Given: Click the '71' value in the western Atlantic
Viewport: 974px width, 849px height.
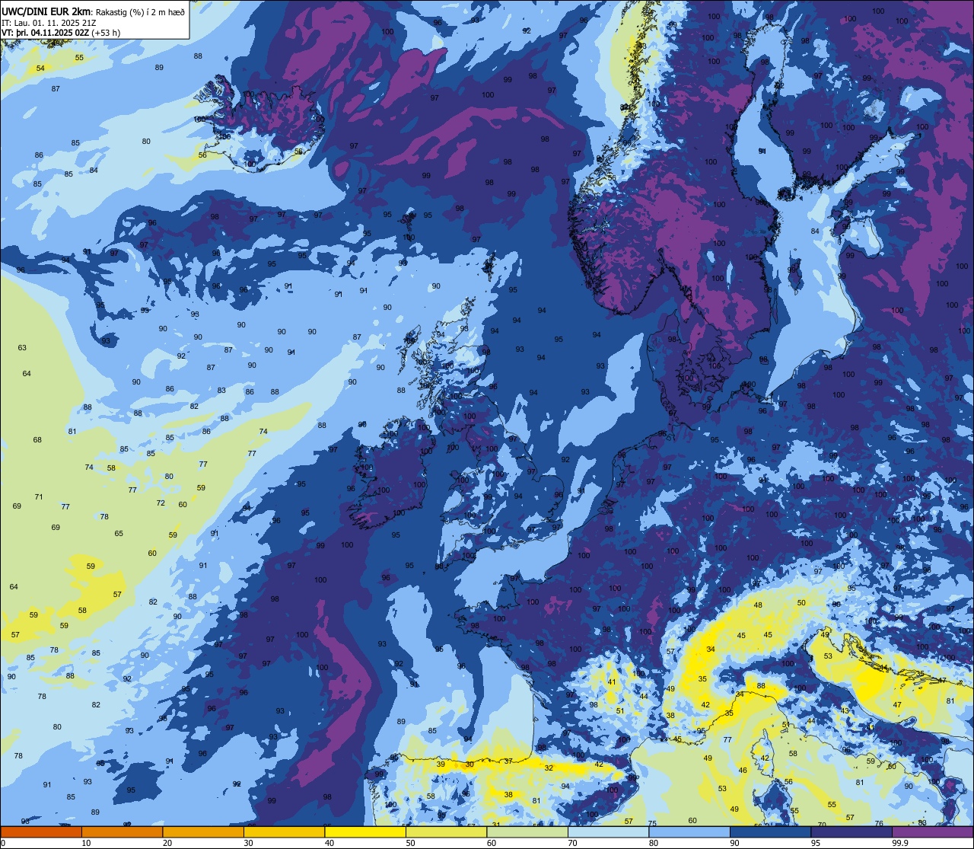Looking at the screenshot, I should (39, 497).
